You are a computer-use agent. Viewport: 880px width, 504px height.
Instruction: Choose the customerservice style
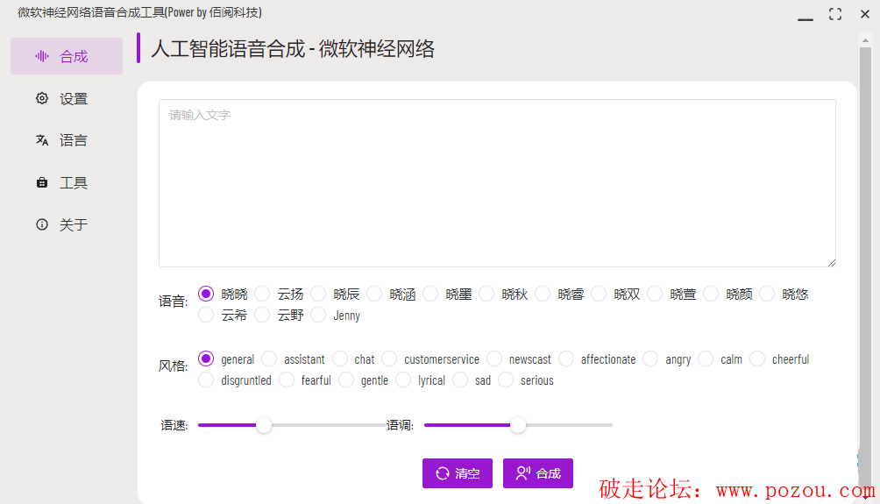(389, 358)
